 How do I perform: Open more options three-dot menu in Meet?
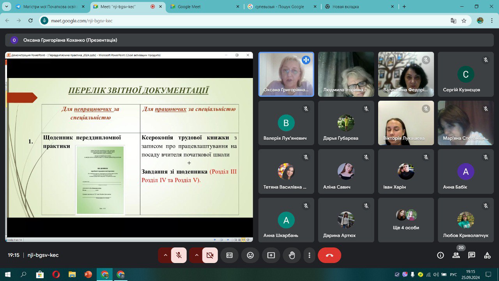point(309,255)
